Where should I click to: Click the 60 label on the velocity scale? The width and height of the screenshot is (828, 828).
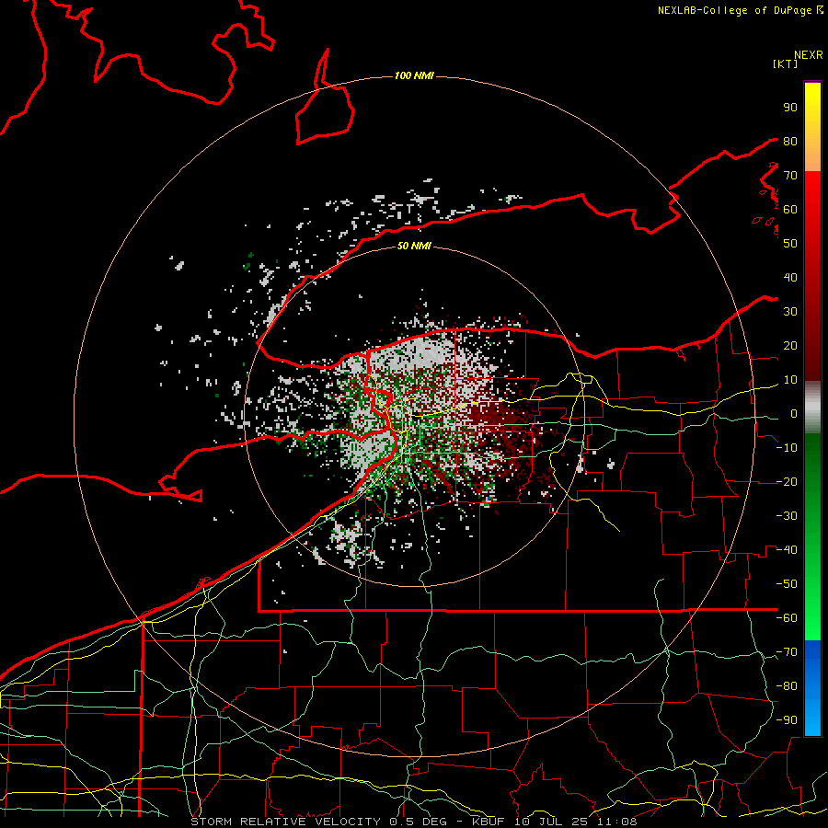(x=790, y=209)
